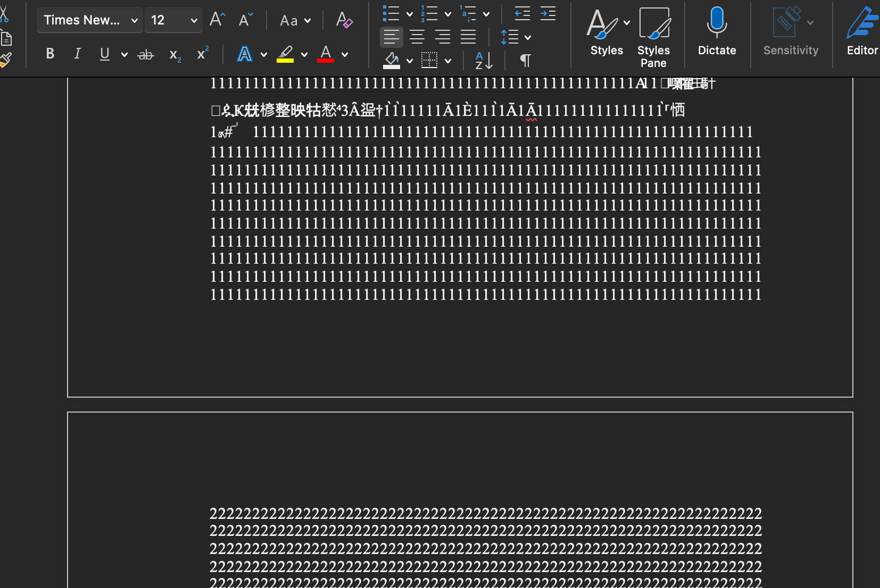The width and height of the screenshot is (880, 588).
Task: Justify the paragraph text
Action: click(x=468, y=37)
